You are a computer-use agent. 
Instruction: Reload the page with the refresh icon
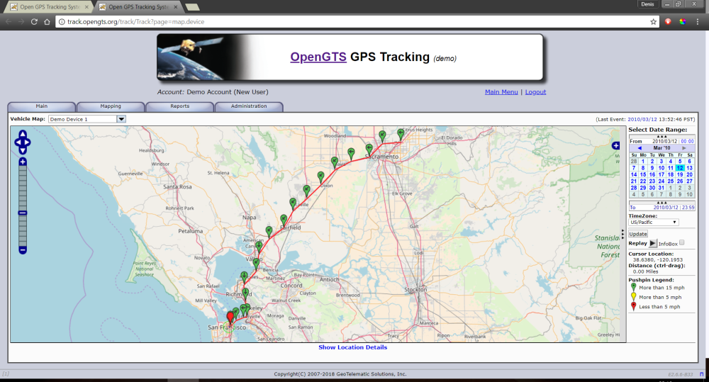[34, 21]
